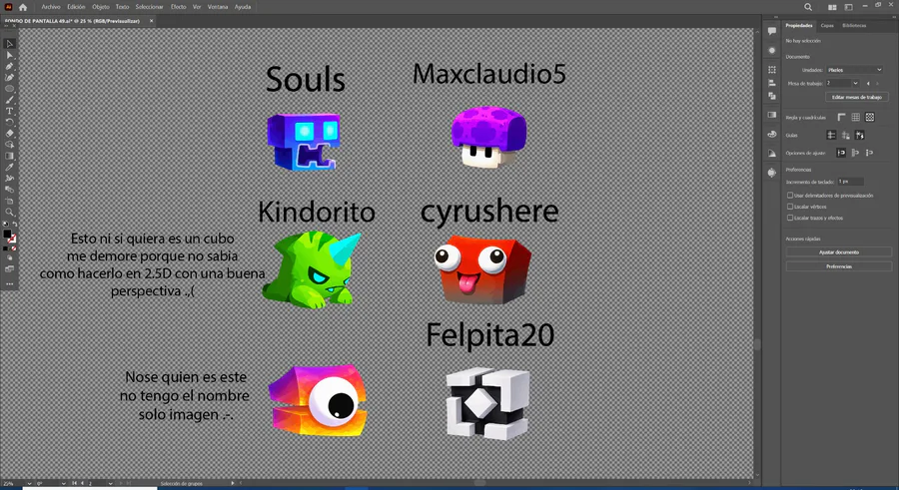The width and height of the screenshot is (899, 490).
Task: Open workspace switcher in top bar
Action: coord(848,7)
